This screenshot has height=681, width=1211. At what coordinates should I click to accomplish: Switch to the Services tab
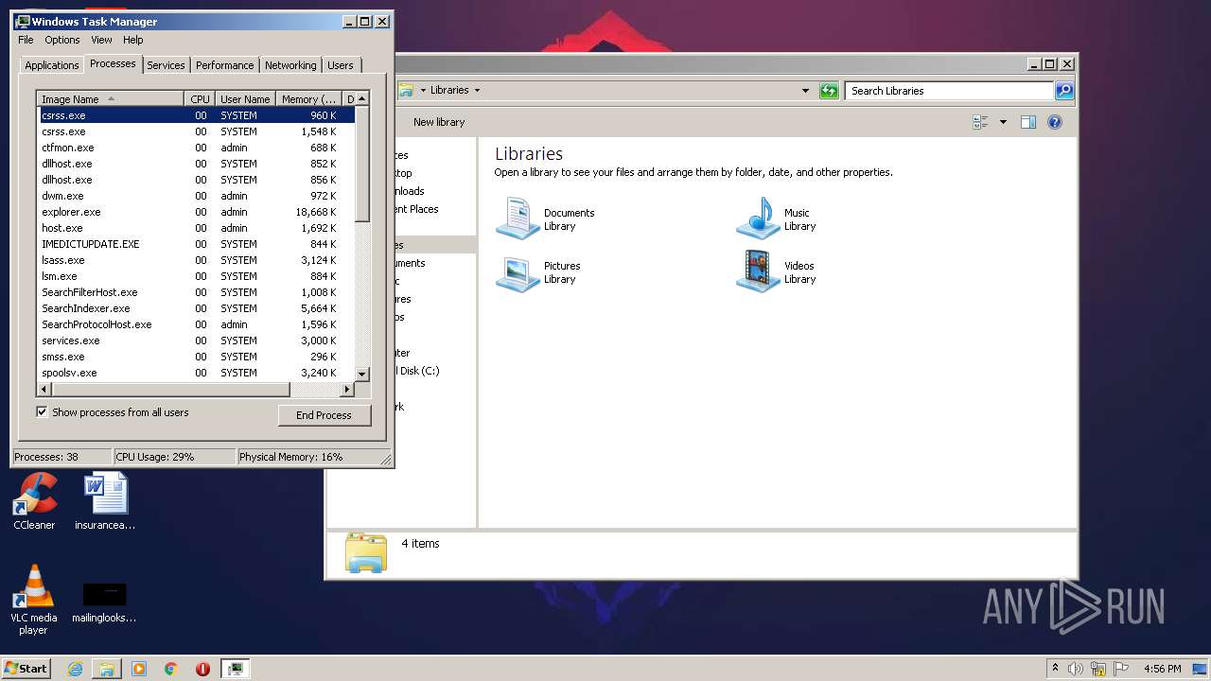tap(166, 65)
